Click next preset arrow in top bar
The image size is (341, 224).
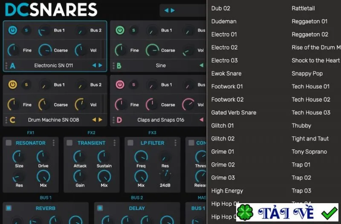[x=173, y=10]
